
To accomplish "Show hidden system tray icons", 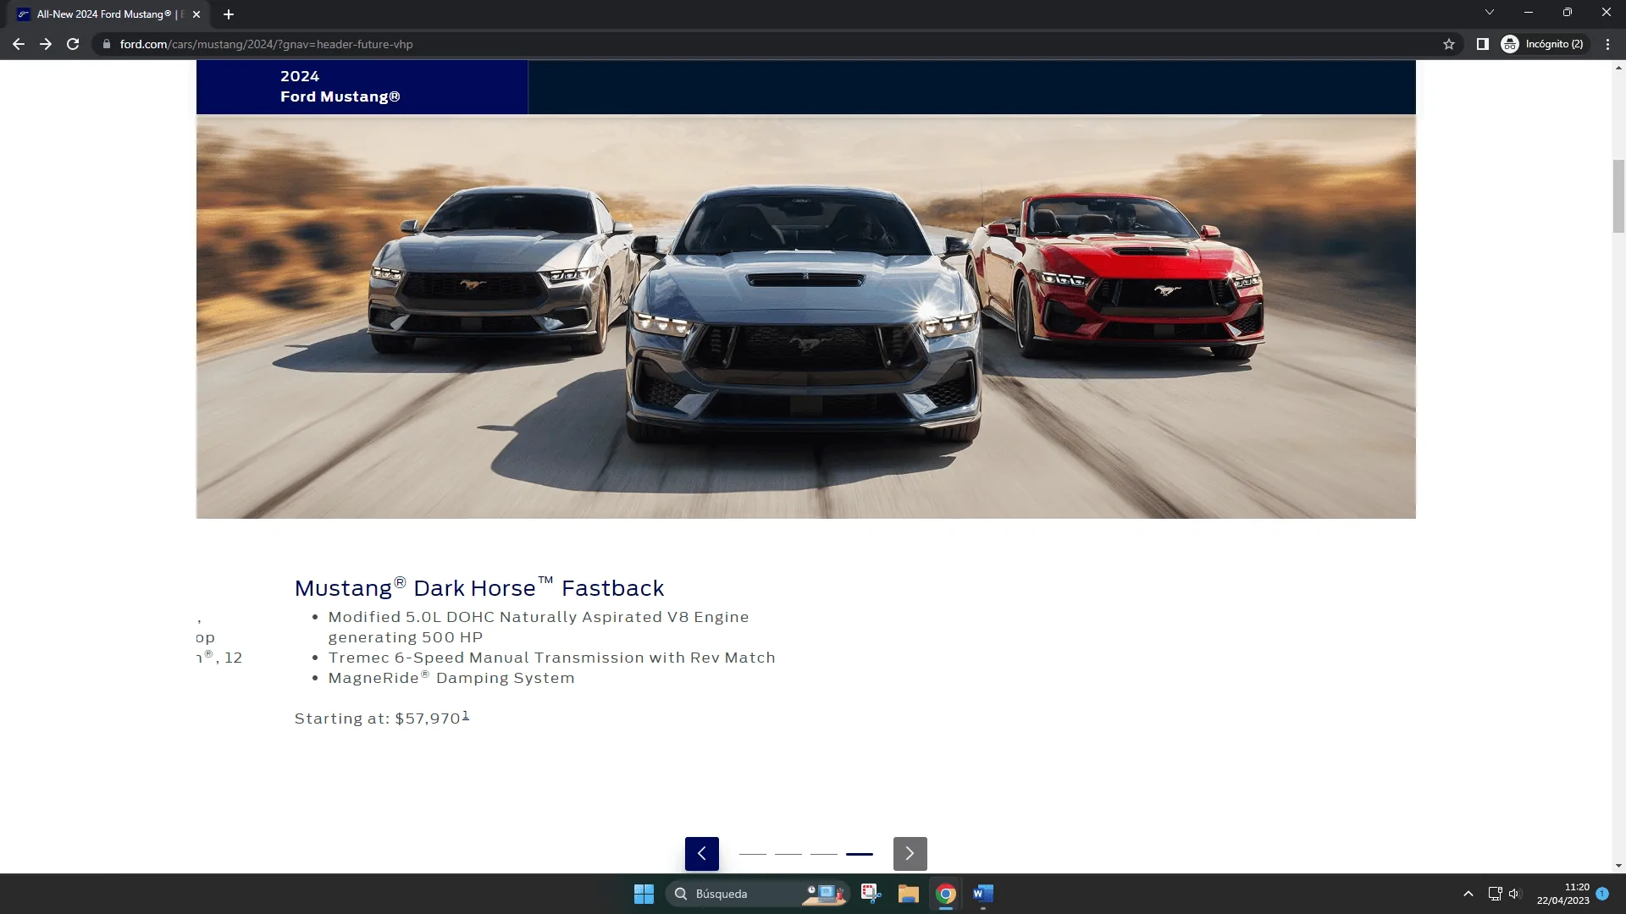I will (x=1468, y=894).
